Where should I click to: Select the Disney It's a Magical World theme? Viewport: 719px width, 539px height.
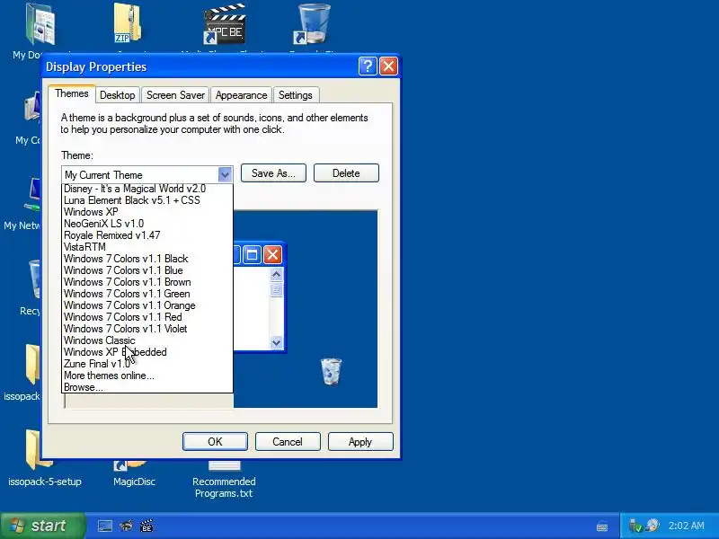146,189
